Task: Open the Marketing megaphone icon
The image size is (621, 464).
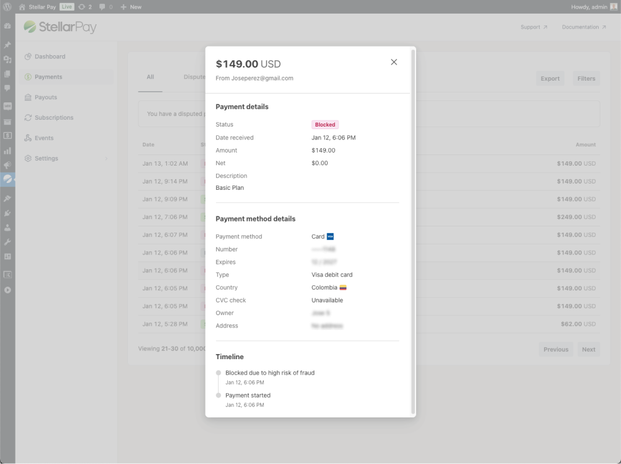Action: [7, 165]
